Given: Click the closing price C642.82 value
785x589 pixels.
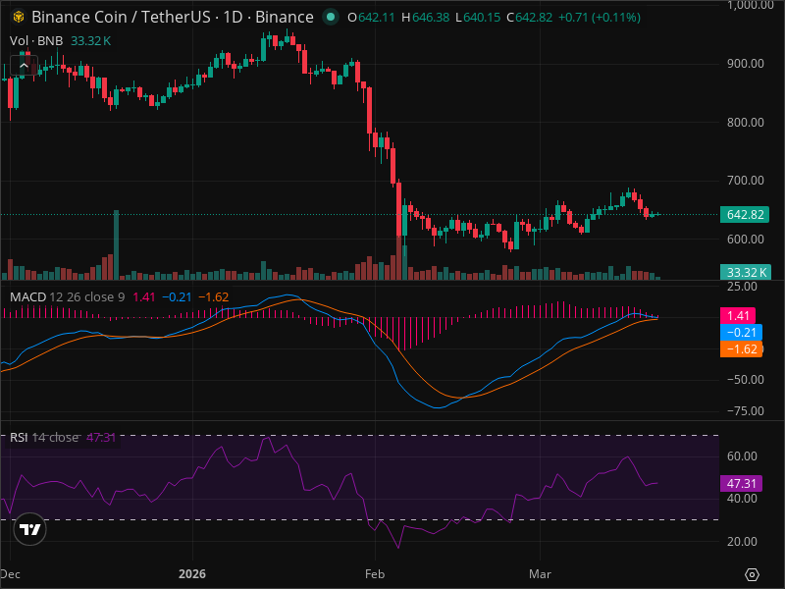Looking at the screenshot, I should pos(530,18).
